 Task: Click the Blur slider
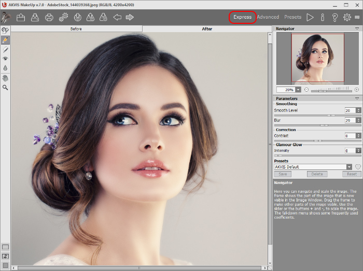pyautogui.click(x=317, y=125)
